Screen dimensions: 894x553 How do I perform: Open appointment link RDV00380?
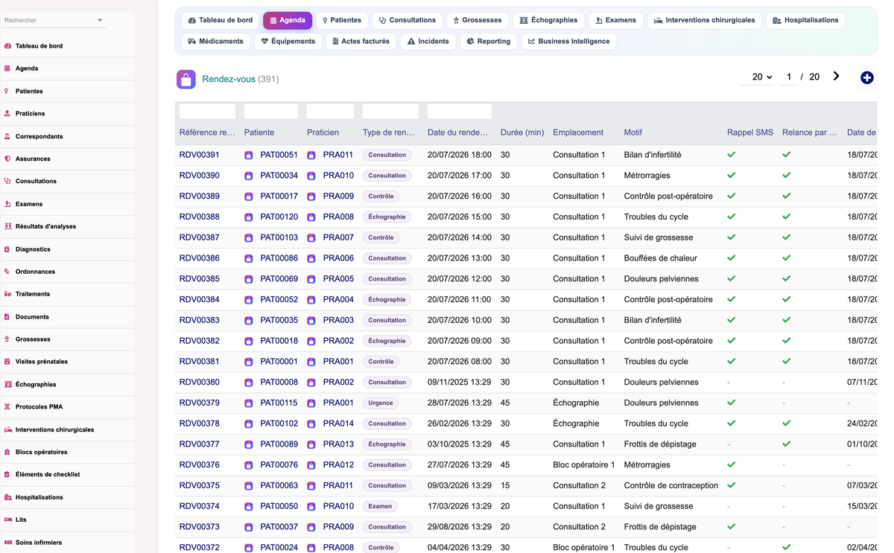click(x=199, y=382)
